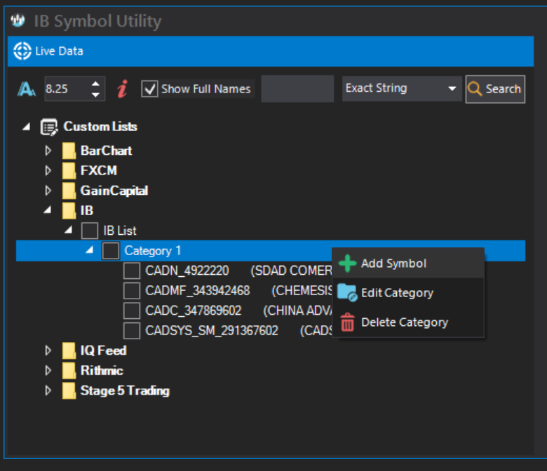Tick the Category 1 checkbox
The height and width of the screenshot is (471, 547).
click(111, 251)
